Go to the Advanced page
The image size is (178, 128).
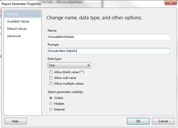pos(14,36)
